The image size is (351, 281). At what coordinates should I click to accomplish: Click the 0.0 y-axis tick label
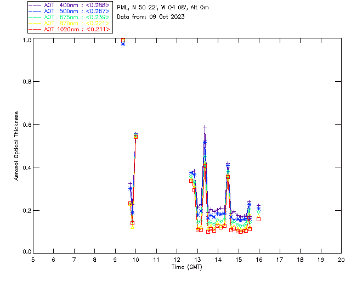[27, 252]
